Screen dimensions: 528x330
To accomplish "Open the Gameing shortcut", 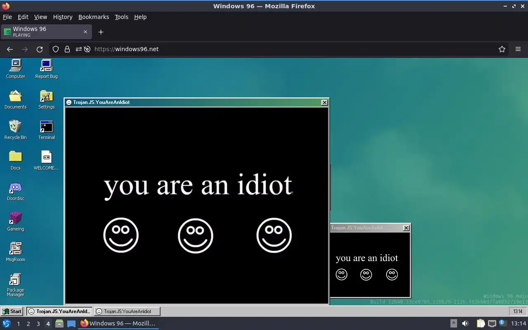I will [x=16, y=222].
